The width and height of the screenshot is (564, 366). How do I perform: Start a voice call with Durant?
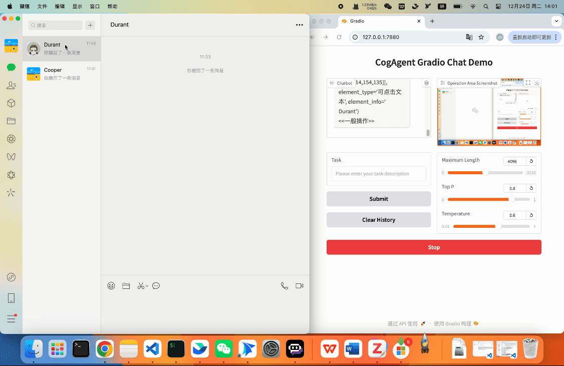coord(284,286)
